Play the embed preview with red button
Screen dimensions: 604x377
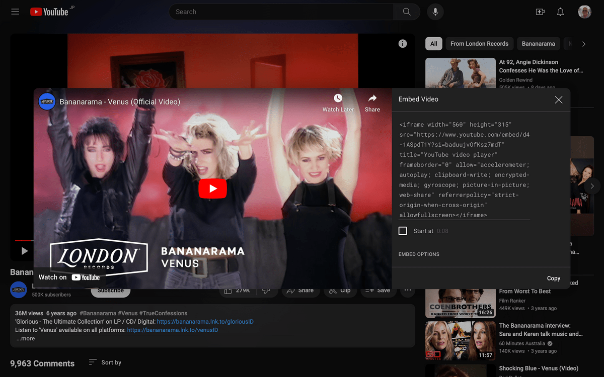coord(212,189)
